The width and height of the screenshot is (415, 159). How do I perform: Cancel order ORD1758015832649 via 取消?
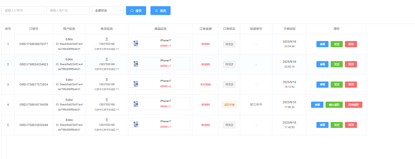tap(351, 125)
